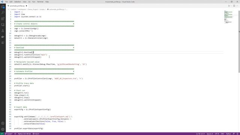This screenshot has width=240, height=135.
Task: Open the activity bar icon below Docker
Action: point(3,43)
